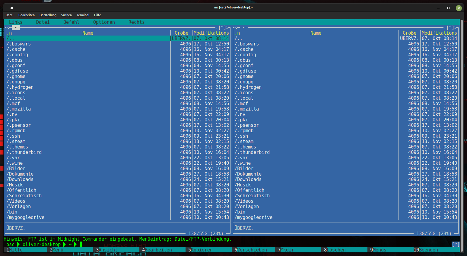Maximize the terminal window
The width and height of the screenshot is (467, 256).
[449, 8]
